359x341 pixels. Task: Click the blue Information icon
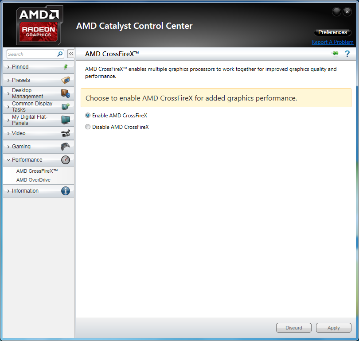(x=66, y=191)
